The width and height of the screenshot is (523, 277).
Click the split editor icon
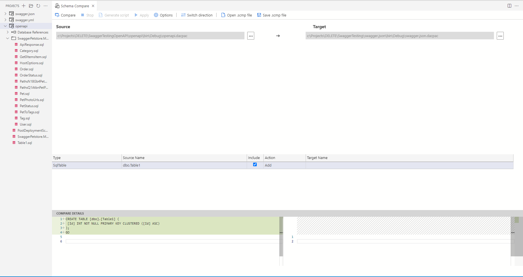point(509,6)
